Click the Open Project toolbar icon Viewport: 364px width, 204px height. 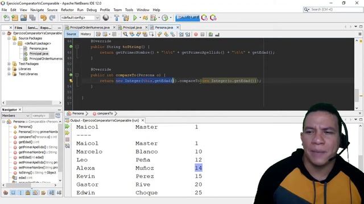pyautogui.click(x=23, y=18)
